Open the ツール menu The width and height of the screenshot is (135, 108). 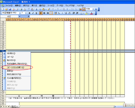pos(51,5)
